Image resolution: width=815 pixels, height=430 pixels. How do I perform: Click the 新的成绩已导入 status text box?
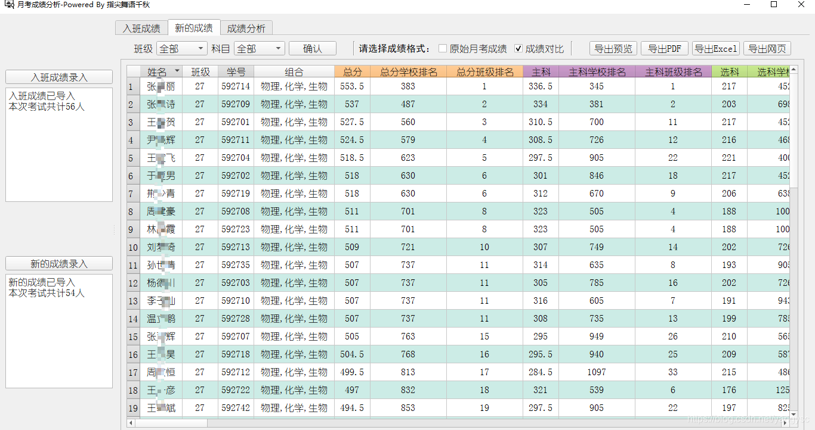(59, 331)
